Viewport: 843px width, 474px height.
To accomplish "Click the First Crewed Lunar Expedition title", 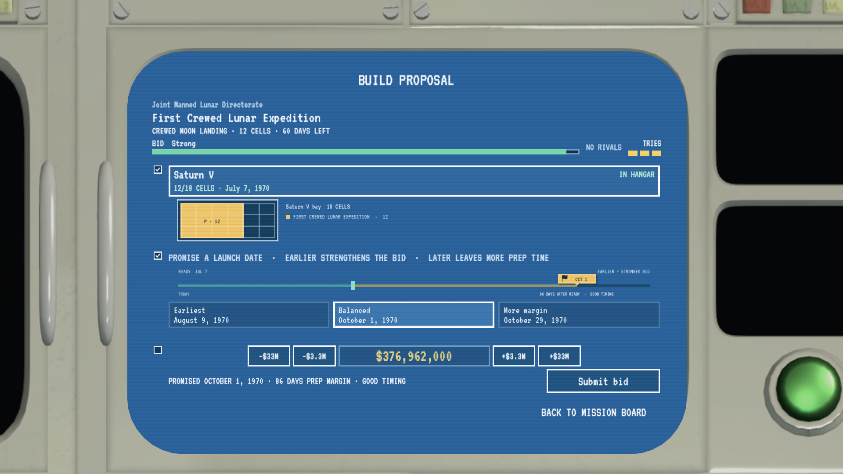I will pos(236,118).
